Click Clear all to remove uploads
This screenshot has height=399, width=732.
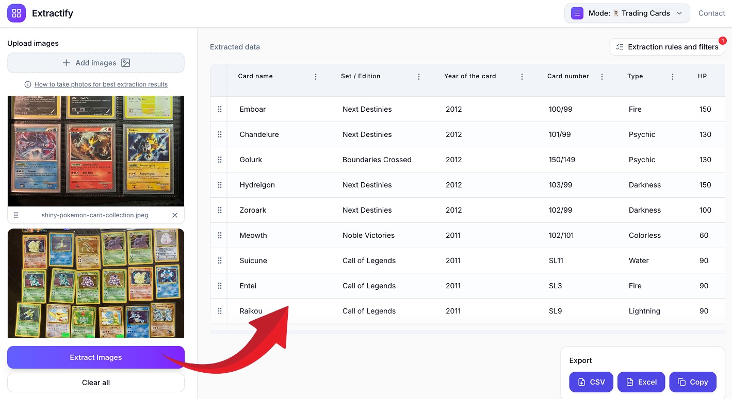tap(96, 383)
